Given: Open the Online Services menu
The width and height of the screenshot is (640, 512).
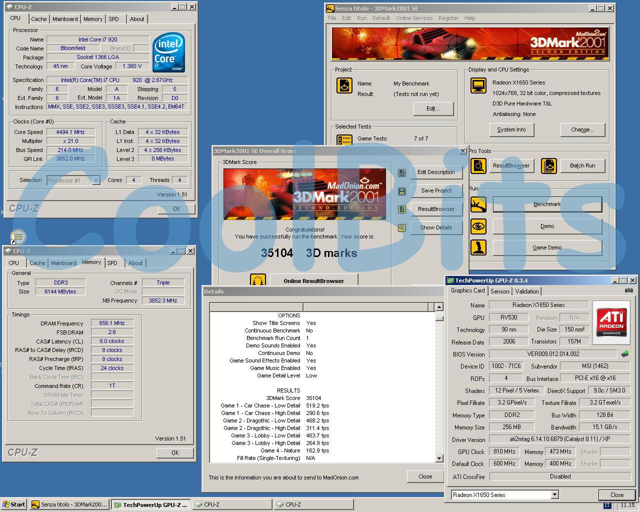Looking at the screenshot, I should pos(414,18).
